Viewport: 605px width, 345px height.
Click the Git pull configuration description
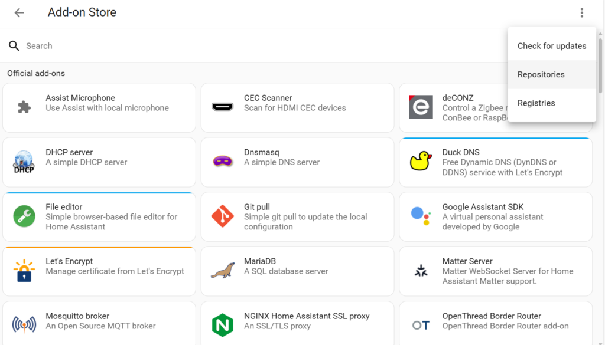[305, 222]
